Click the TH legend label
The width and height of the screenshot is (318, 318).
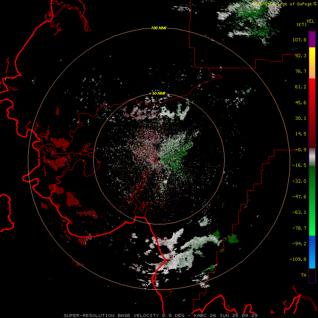(x=304, y=275)
